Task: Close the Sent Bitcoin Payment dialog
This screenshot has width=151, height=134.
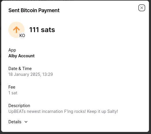Action: tap(142, 8)
